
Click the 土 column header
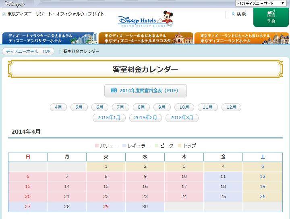pos(263,157)
